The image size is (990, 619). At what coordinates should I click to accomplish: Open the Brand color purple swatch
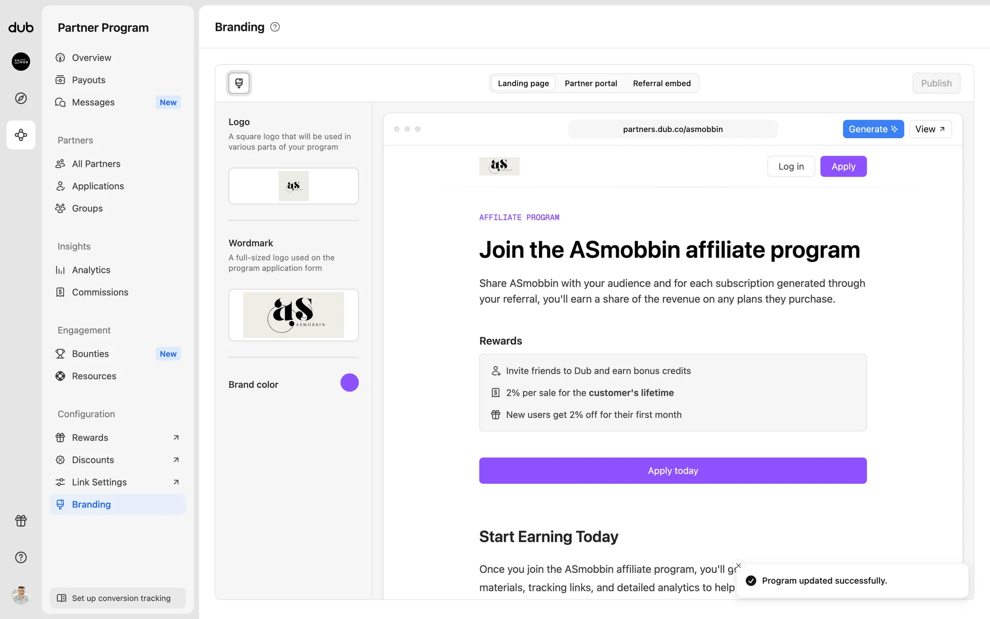[x=349, y=383]
